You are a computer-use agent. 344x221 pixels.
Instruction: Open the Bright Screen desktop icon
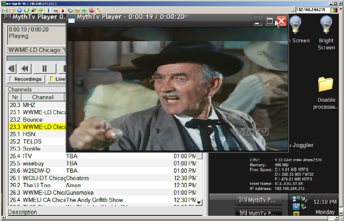[326, 33]
